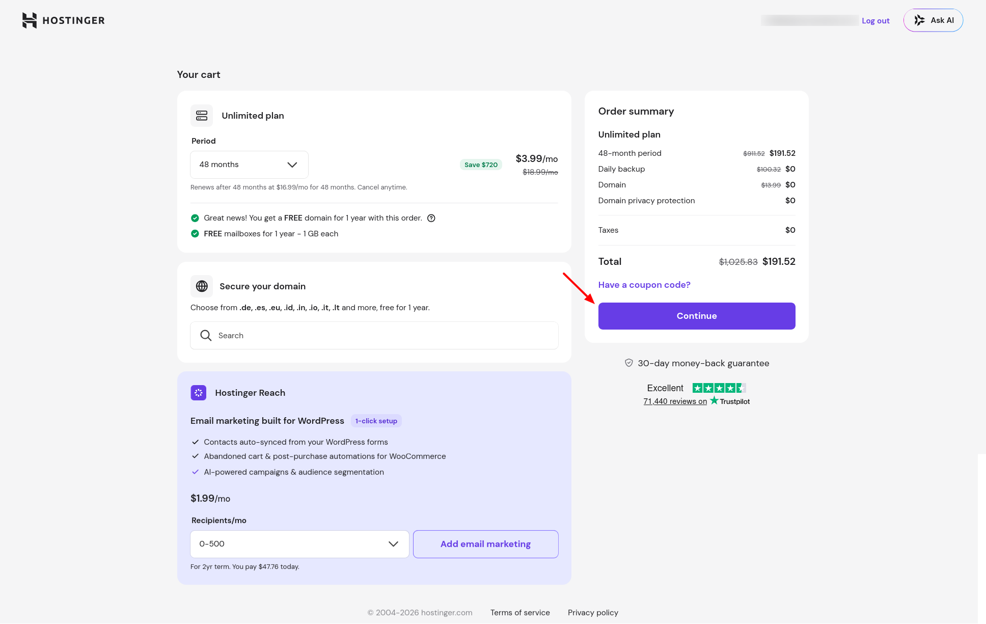Click checkmark beside Abandoned cart feature

(x=195, y=456)
